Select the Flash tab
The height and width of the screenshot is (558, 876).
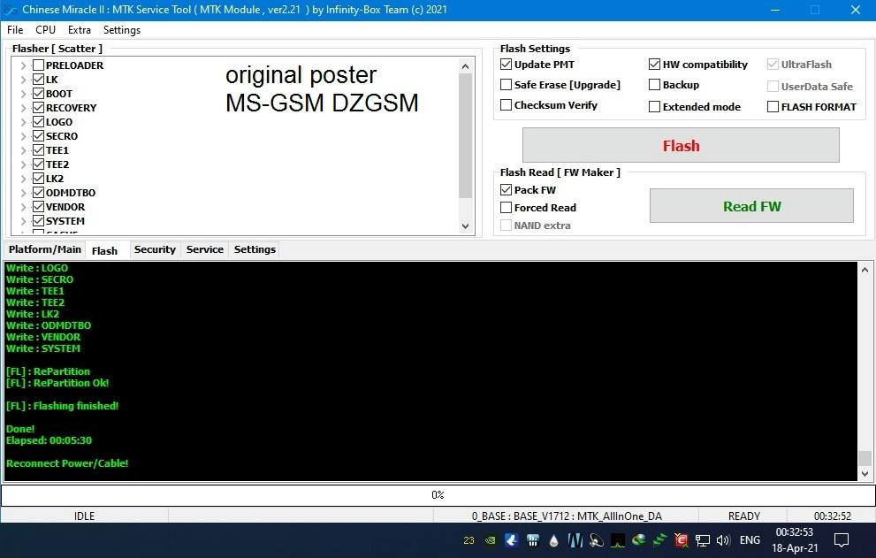pyautogui.click(x=104, y=250)
